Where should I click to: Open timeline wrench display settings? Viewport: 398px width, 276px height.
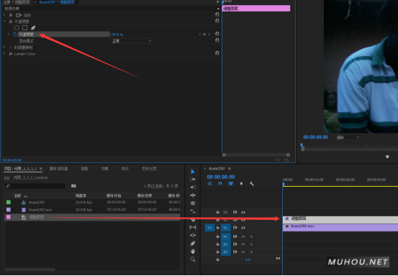[252, 183]
